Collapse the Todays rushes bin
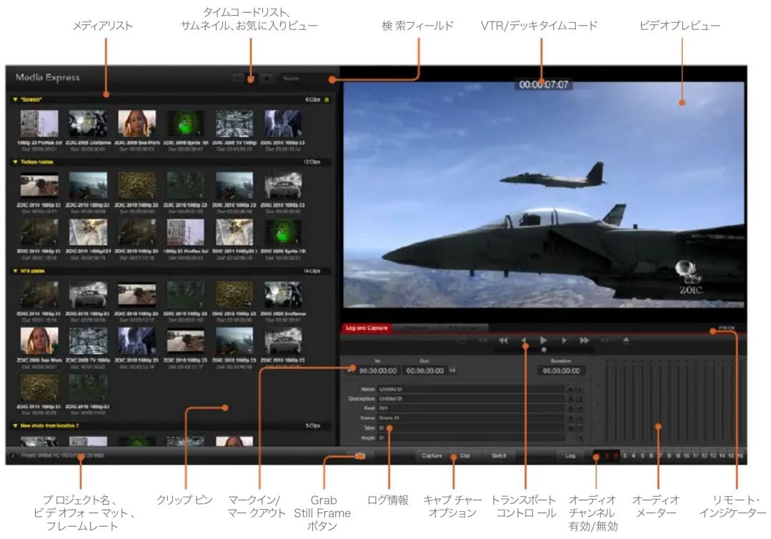 (x=15, y=162)
